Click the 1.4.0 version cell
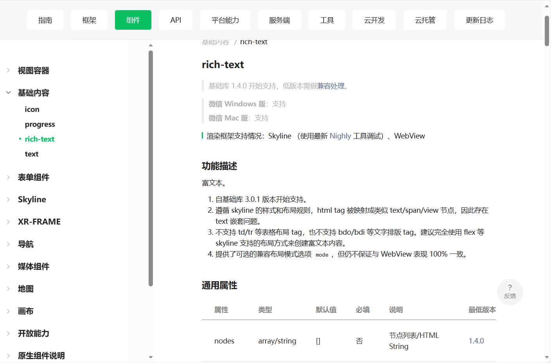This screenshot has width=551, height=363. [476, 341]
